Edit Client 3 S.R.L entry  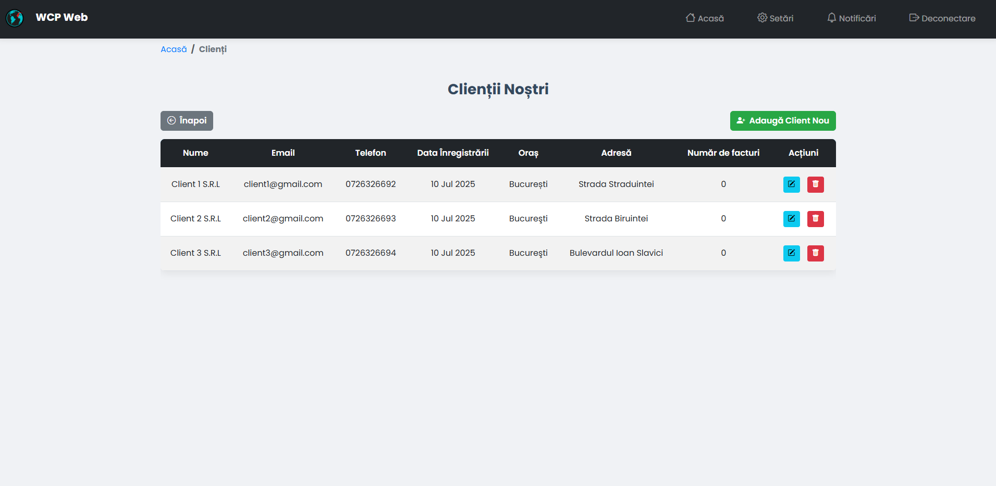tap(791, 253)
